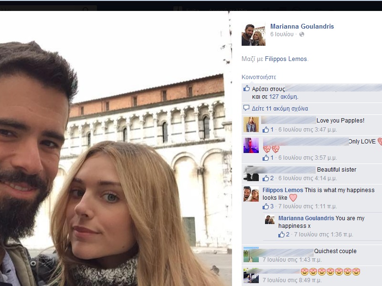Click the comment bubble icon
The image size is (382, 286).
[246, 108]
